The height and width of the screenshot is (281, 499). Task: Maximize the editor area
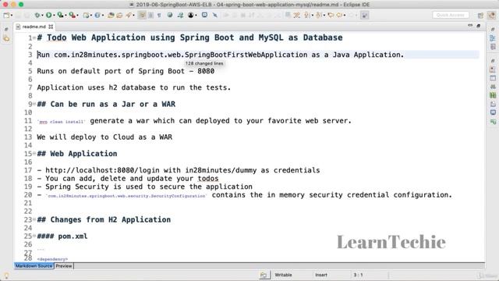tap(478, 26)
